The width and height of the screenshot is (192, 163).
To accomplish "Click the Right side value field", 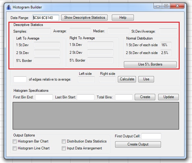I will click(x=107, y=79).
